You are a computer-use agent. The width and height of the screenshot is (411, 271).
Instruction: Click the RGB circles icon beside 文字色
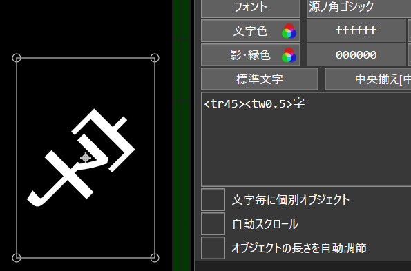[289, 31]
